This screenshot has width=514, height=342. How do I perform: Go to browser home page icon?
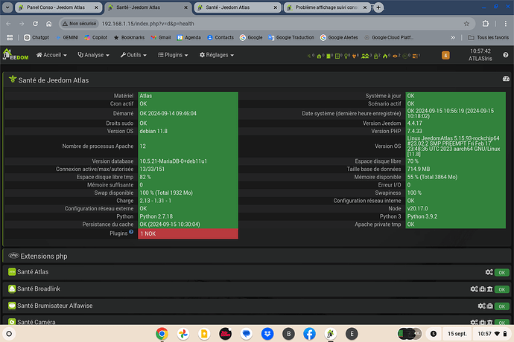pos(49,24)
